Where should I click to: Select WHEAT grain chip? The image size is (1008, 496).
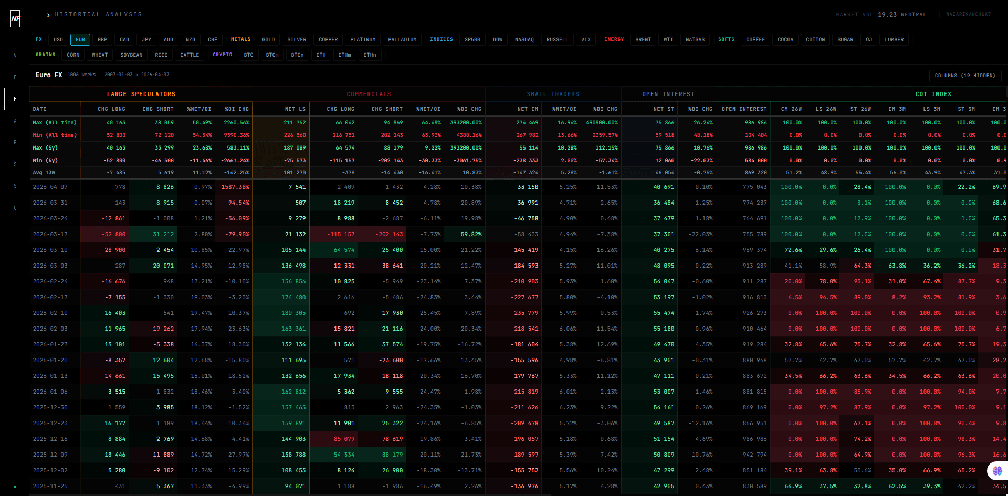point(100,55)
